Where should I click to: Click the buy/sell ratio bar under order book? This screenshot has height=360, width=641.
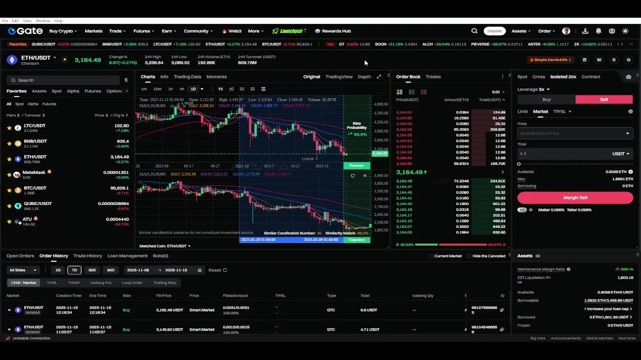(x=451, y=244)
